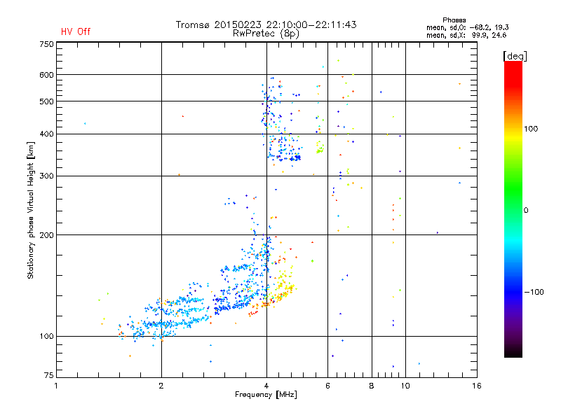561x420 pixels.
Task: Select the Tromsø 20150223 plot title
Action: tap(266, 24)
